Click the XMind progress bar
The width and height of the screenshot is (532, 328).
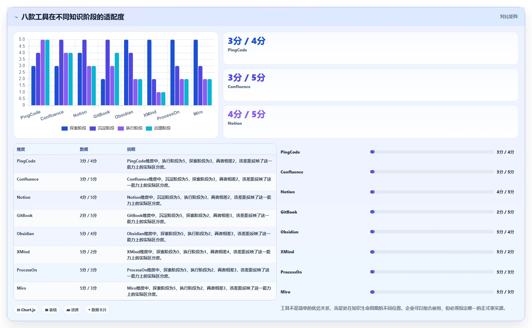pyautogui.click(x=432, y=252)
